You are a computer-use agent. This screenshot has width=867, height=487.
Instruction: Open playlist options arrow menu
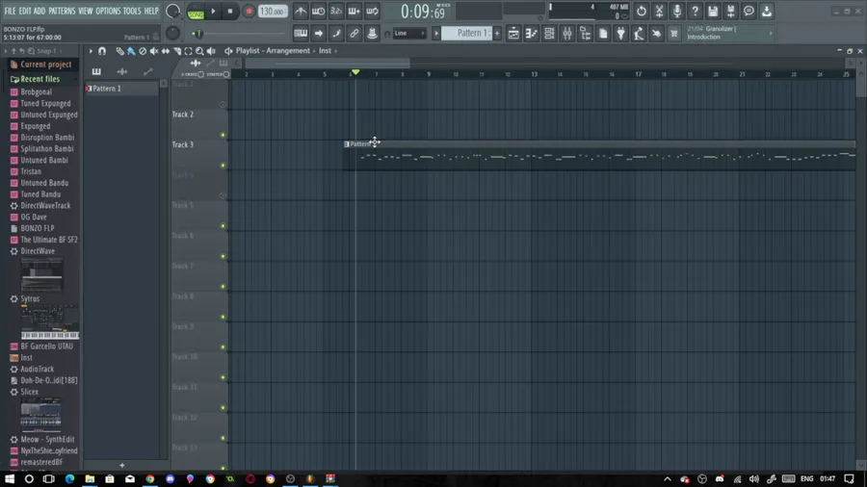pyautogui.click(x=91, y=51)
